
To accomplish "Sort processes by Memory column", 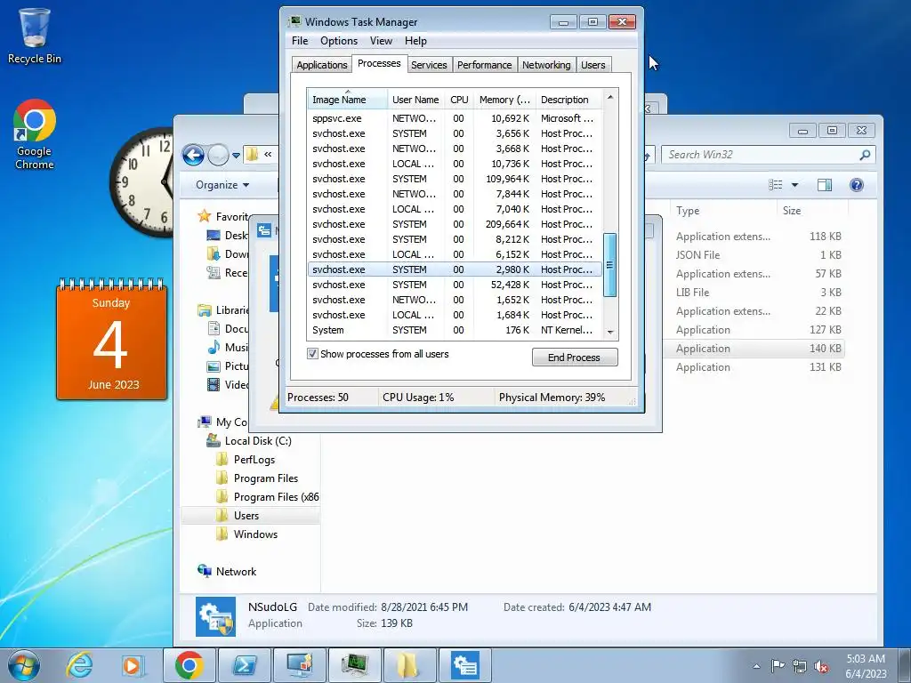I will pyautogui.click(x=504, y=100).
